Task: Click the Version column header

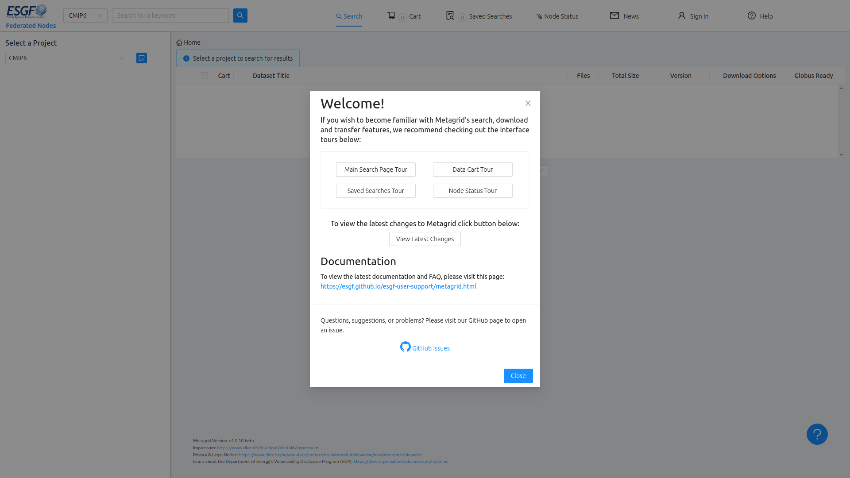Action: (681, 76)
